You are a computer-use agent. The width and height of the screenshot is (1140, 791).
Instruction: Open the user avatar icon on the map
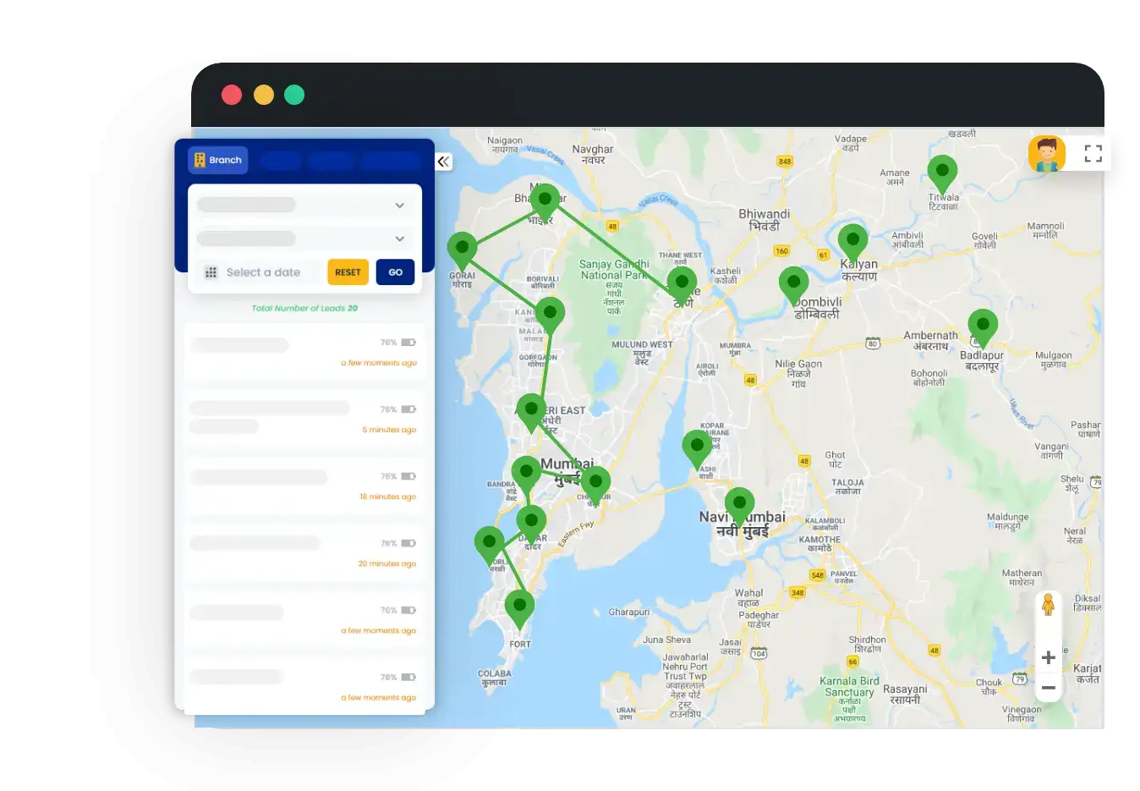(1047, 154)
